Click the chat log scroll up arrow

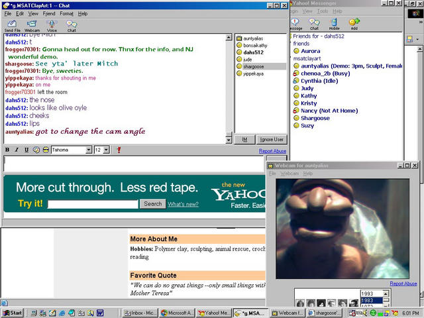click(x=229, y=37)
